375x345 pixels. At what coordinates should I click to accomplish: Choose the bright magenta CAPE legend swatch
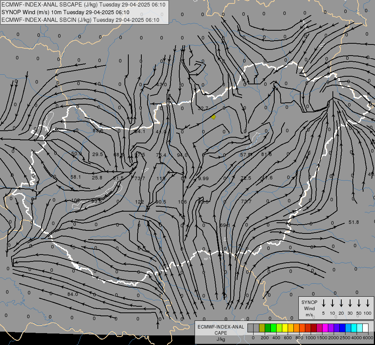tap(325, 328)
